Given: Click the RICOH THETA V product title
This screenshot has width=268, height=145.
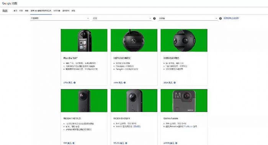Looking at the screenshot, I should [122, 119].
